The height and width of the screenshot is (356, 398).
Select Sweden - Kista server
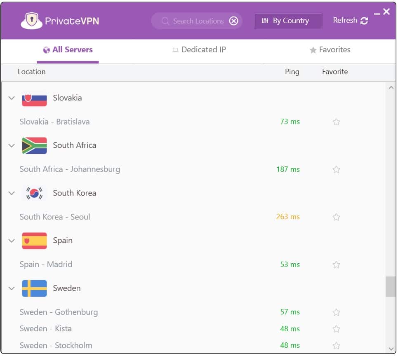tap(45, 329)
